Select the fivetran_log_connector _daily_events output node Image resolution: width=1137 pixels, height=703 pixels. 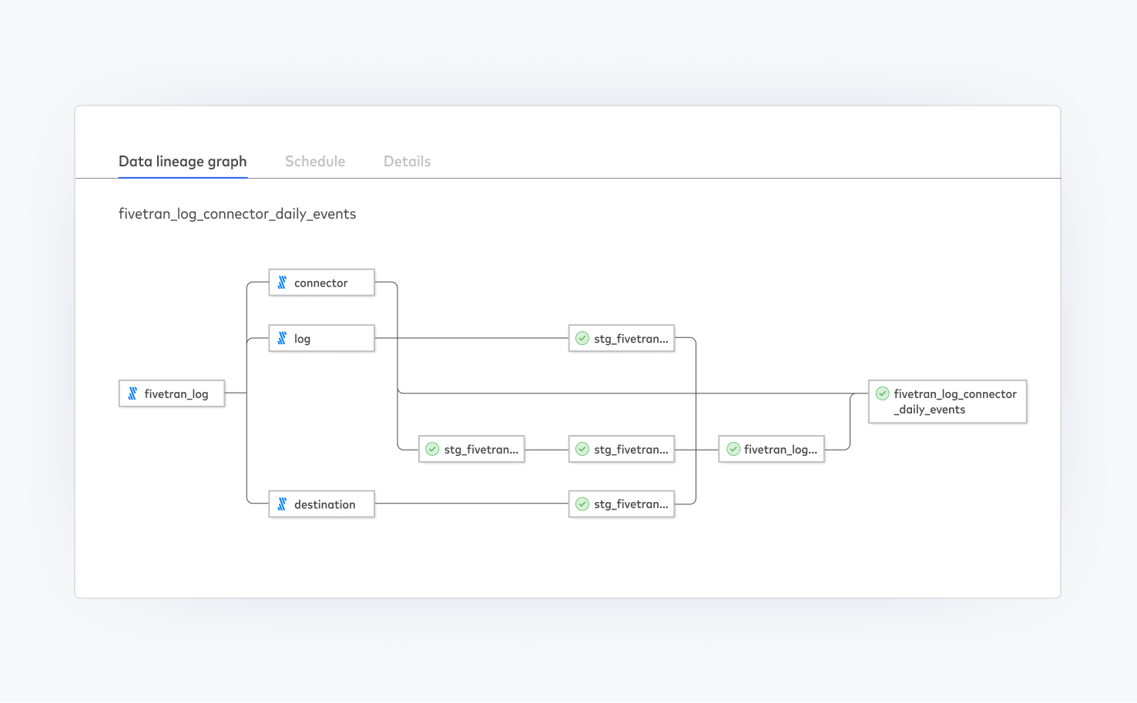coord(948,401)
